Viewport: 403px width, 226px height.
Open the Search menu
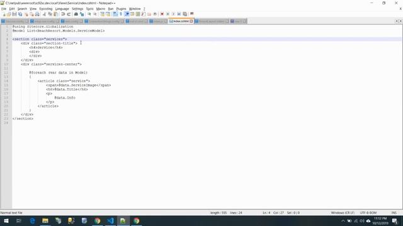22,9
